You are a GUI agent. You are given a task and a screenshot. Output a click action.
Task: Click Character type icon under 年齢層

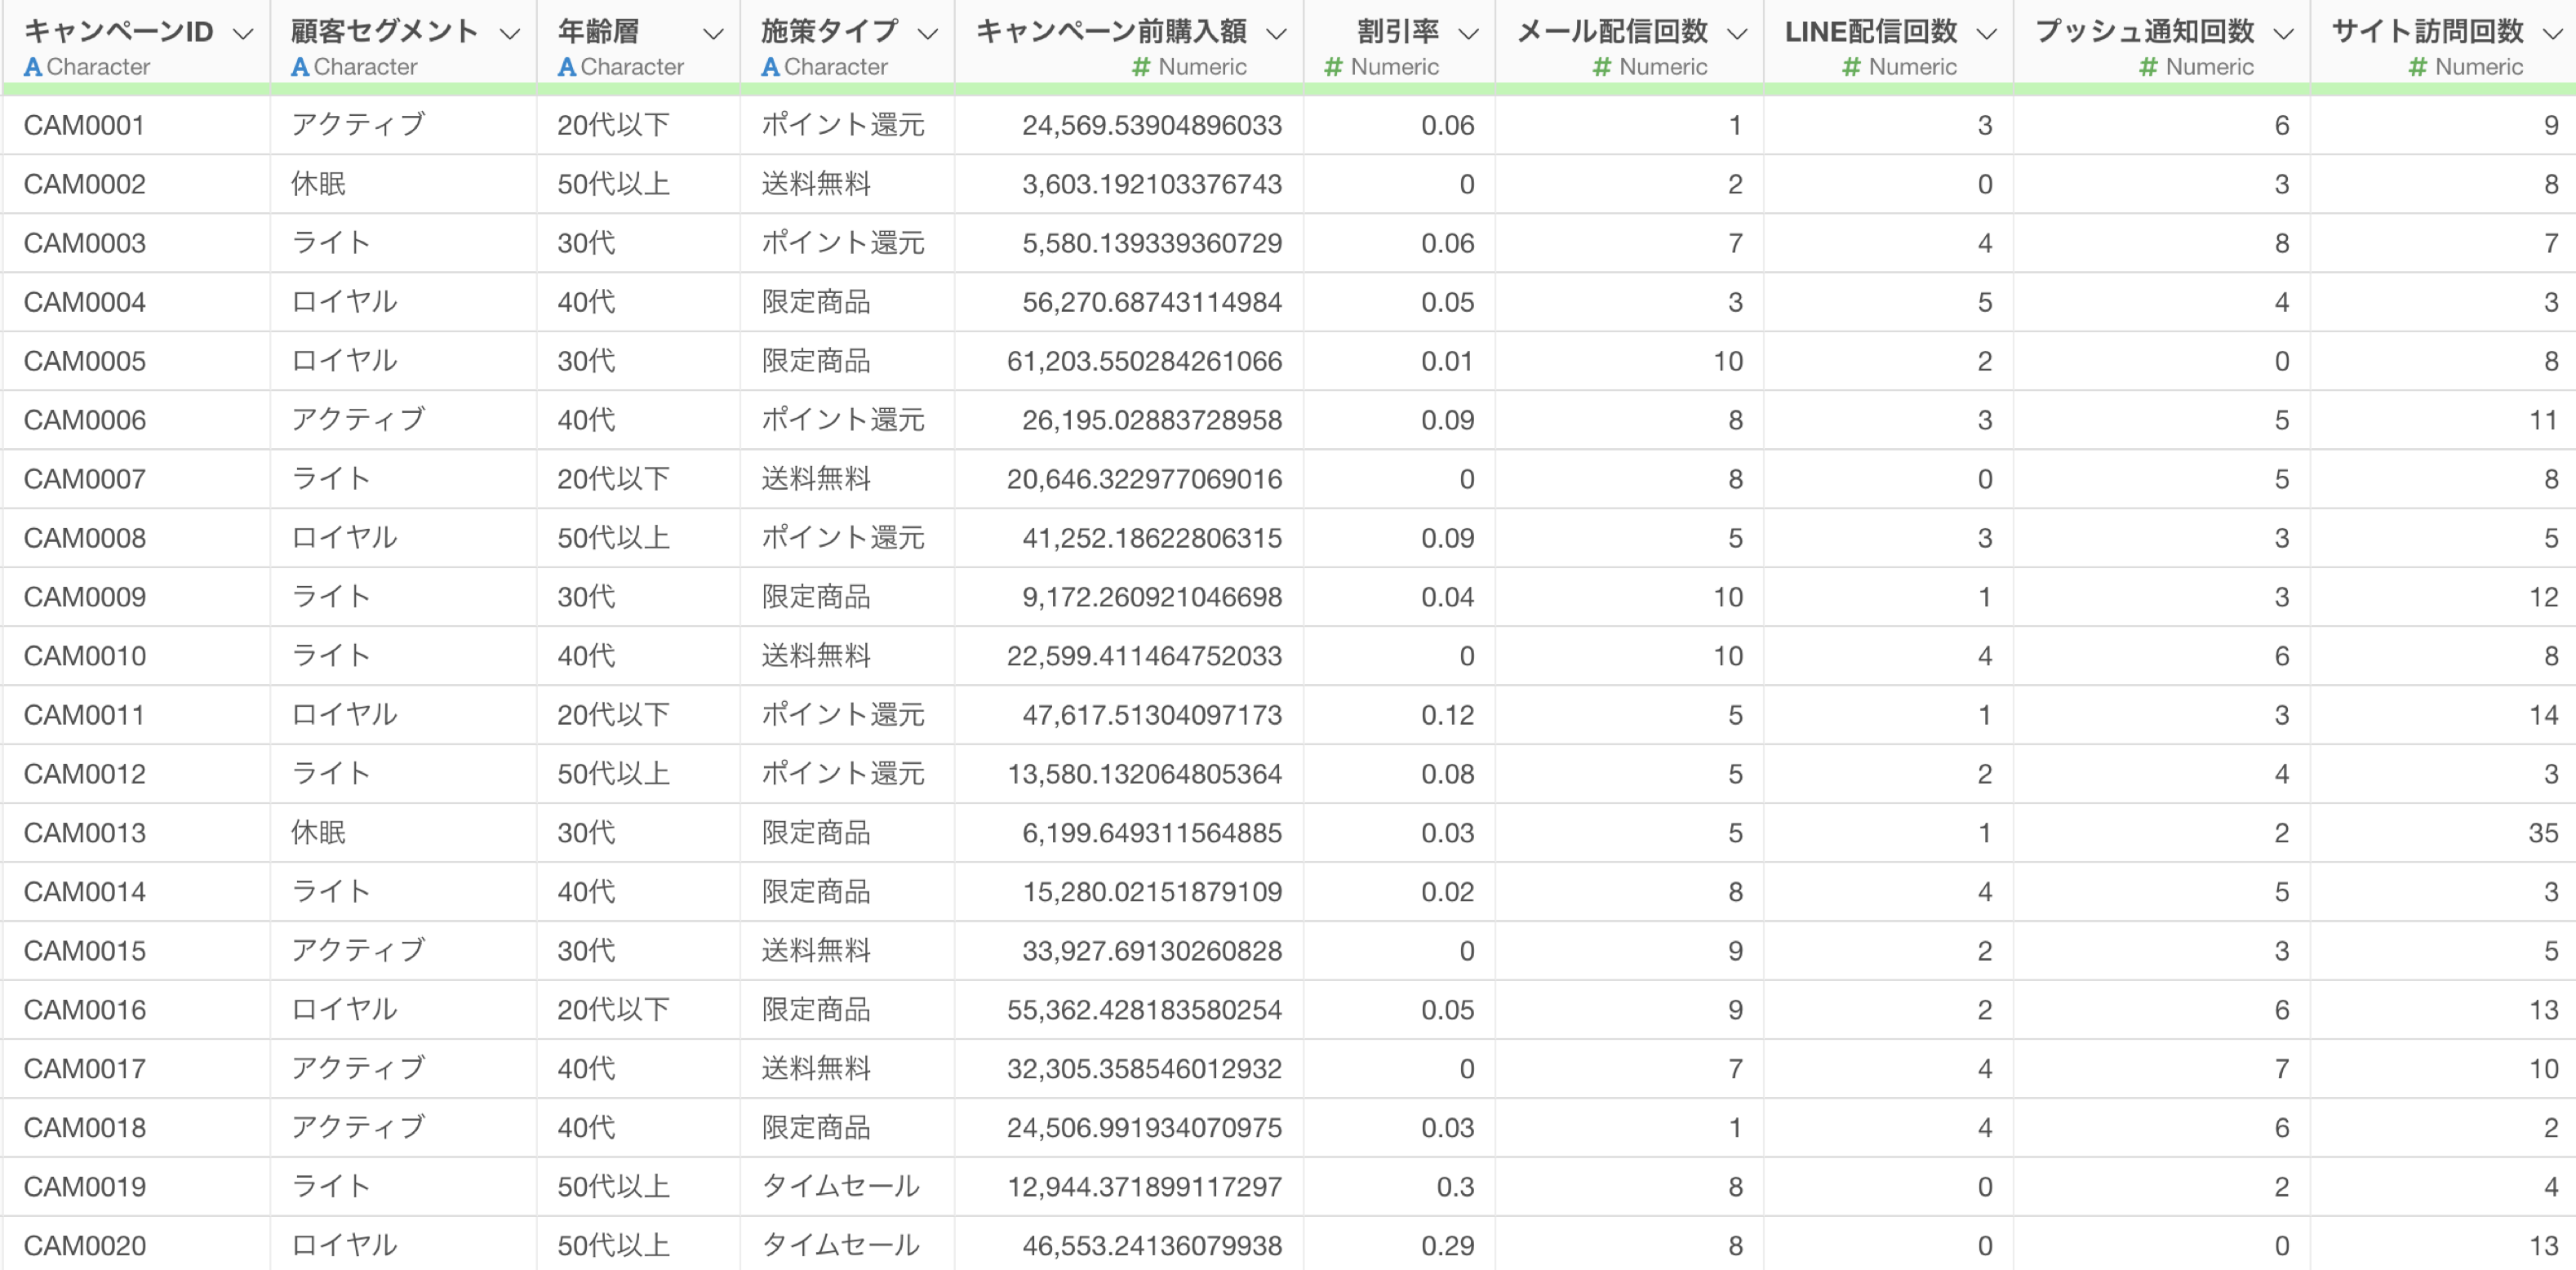tap(567, 67)
